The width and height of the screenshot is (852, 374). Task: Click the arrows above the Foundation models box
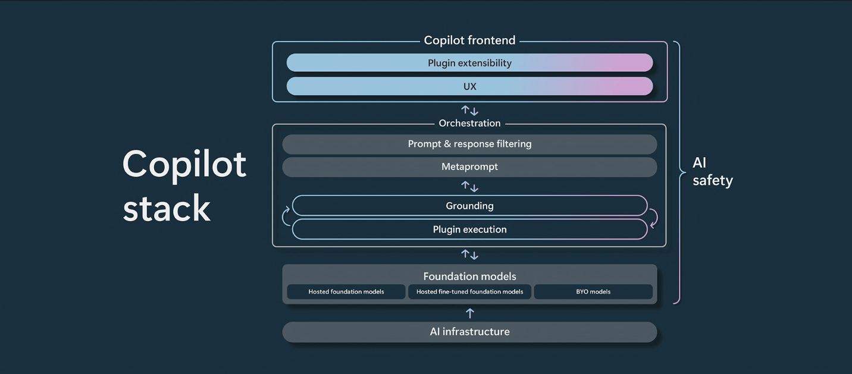[x=469, y=254]
